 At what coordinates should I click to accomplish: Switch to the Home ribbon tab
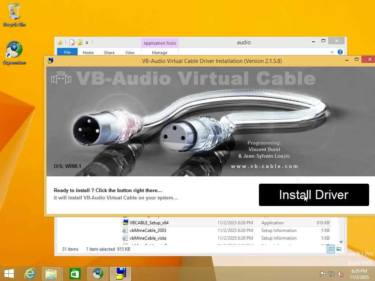click(88, 53)
